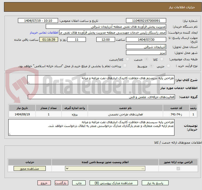Image resolution: width=202 pixels, height=190 pixels.
Task: Click the 'شرح کلی نیاز' description text area
Action: (101, 79)
